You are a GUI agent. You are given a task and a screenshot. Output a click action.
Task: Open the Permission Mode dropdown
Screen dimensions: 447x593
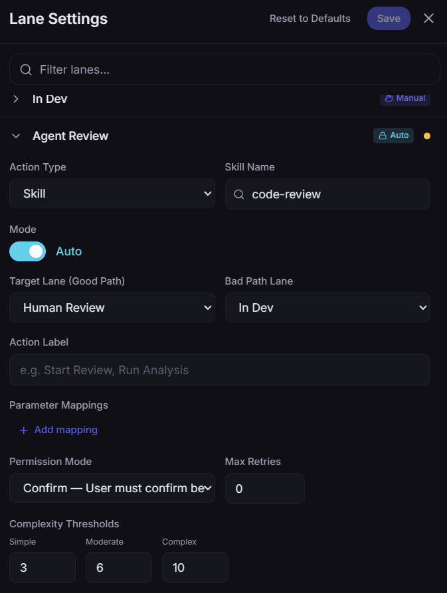[112, 488]
